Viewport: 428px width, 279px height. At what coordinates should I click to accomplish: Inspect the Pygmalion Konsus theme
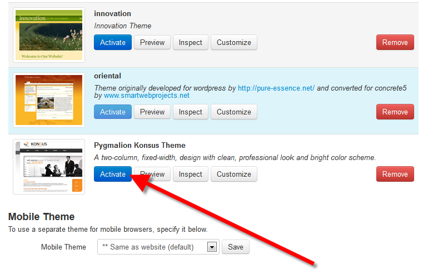191,174
